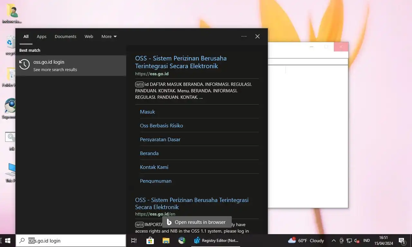Click the muted volume tray icon
This screenshot has height=247, width=412.
[357, 241]
